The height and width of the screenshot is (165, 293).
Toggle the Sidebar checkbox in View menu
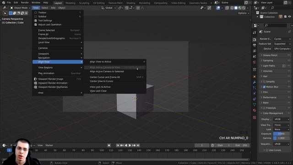(36, 16)
